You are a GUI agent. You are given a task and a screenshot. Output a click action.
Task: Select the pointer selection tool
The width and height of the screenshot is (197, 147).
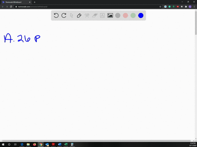71,16
